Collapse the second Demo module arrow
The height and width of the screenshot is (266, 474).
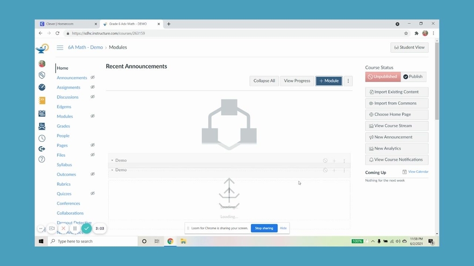click(112, 170)
